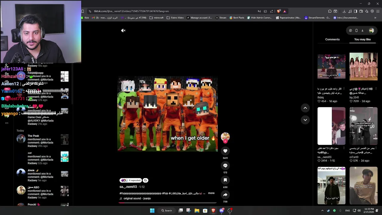Open the Kick bookmark

pyautogui.click(x=85, y=18)
